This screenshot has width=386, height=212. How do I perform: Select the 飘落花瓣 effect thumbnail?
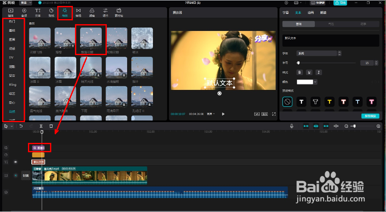(x=91, y=38)
